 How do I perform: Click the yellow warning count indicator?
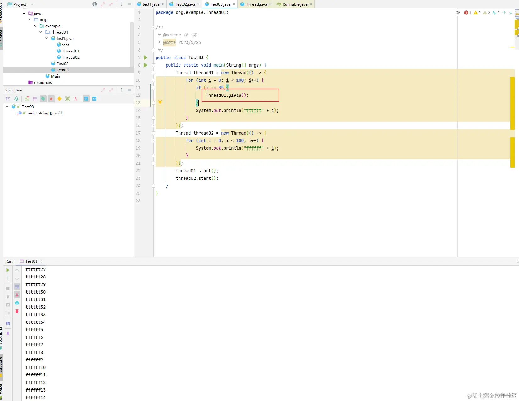click(477, 13)
